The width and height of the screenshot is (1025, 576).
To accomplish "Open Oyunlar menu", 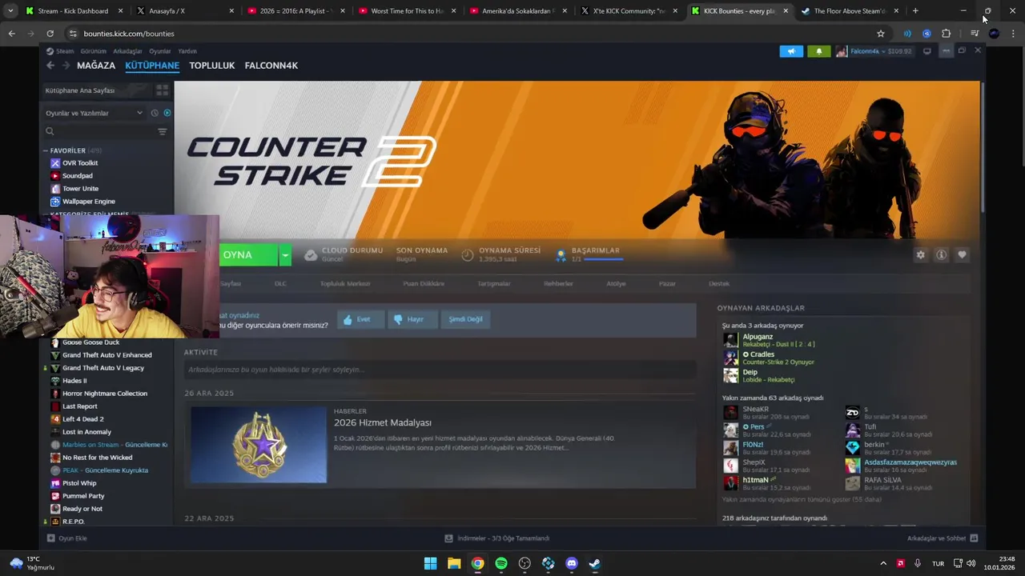I will click(x=160, y=51).
